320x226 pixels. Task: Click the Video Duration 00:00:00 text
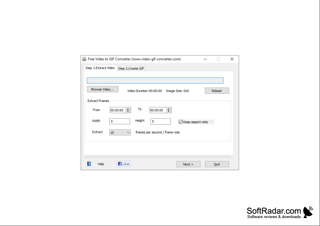click(145, 91)
